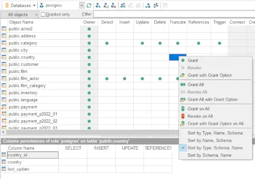Click the Connect column header
This screenshot has width=255, height=179.
tap(237, 22)
